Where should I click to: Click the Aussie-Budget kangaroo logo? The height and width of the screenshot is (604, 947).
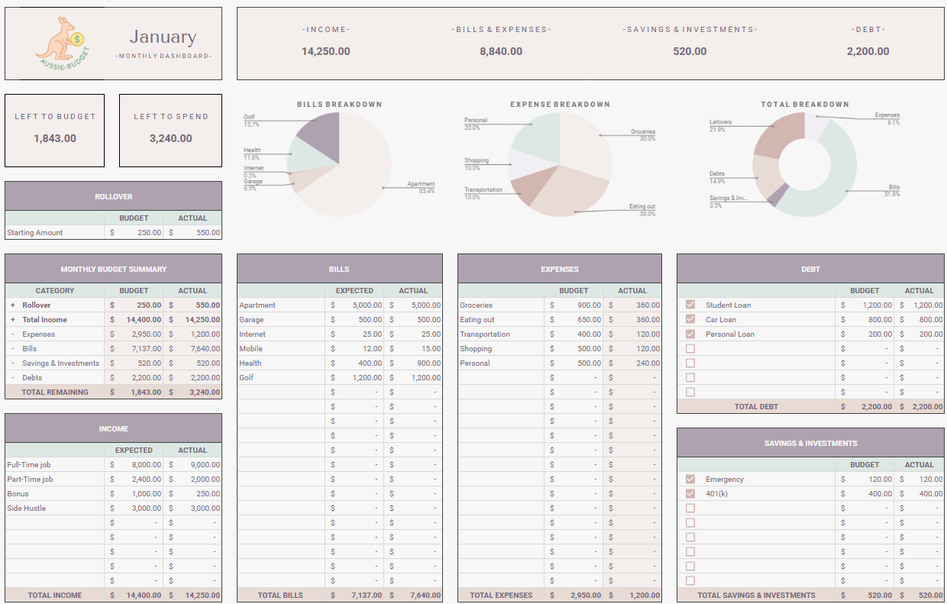tap(61, 44)
